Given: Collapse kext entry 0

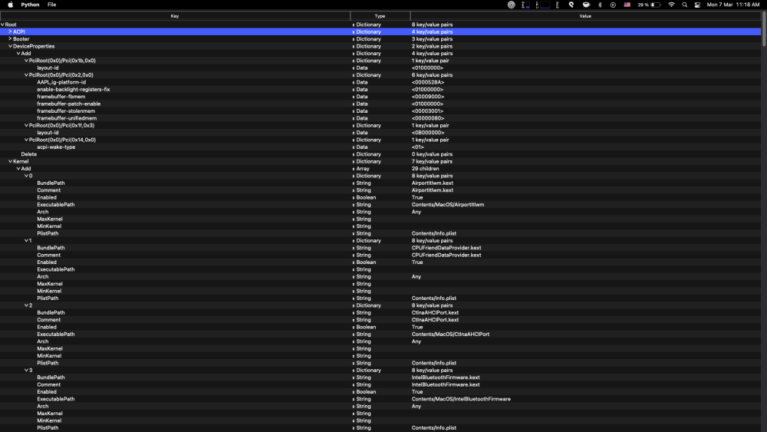Looking at the screenshot, I should [x=26, y=176].
